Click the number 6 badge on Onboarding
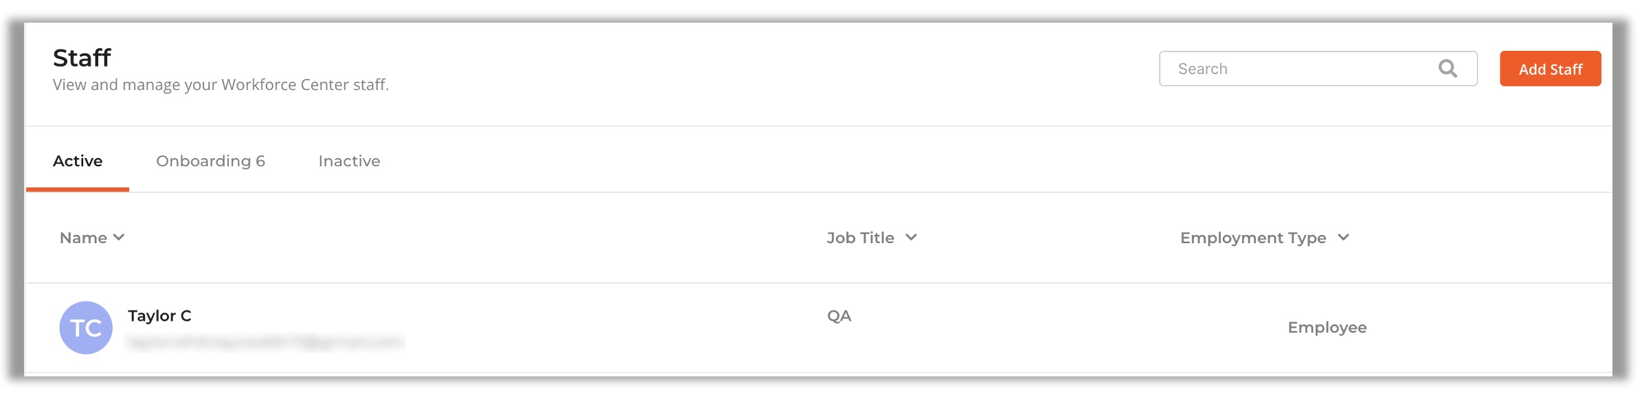 coord(260,161)
